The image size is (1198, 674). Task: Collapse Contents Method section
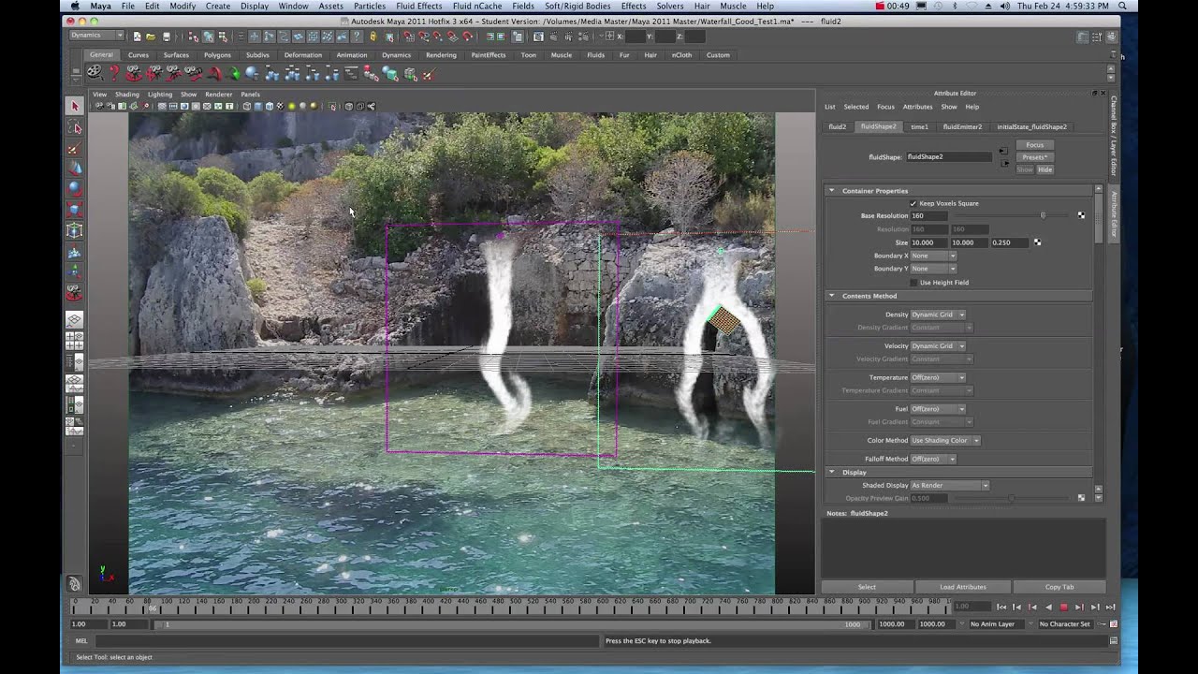click(831, 296)
